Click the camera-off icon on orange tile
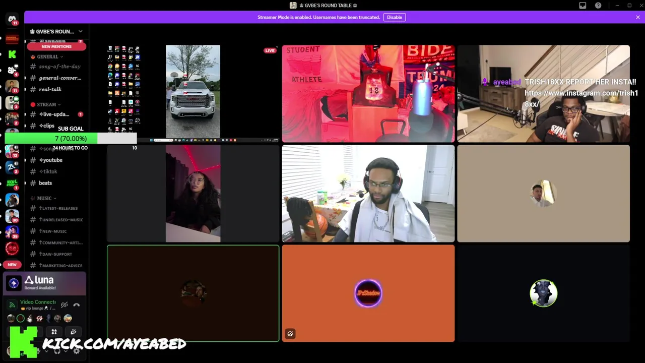645x363 pixels. click(290, 334)
